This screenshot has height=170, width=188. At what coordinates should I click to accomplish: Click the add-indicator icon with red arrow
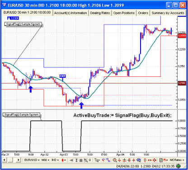(x=103, y=160)
